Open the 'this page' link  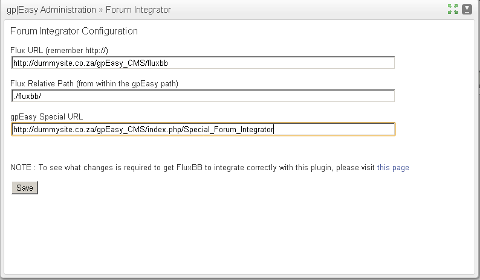pyautogui.click(x=393, y=167)
